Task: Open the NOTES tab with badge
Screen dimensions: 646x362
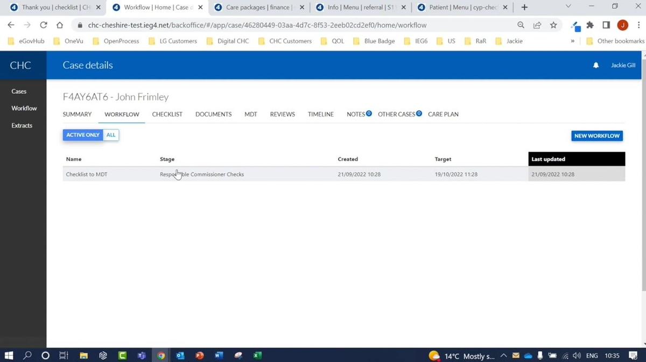Action: coord(355,114)
